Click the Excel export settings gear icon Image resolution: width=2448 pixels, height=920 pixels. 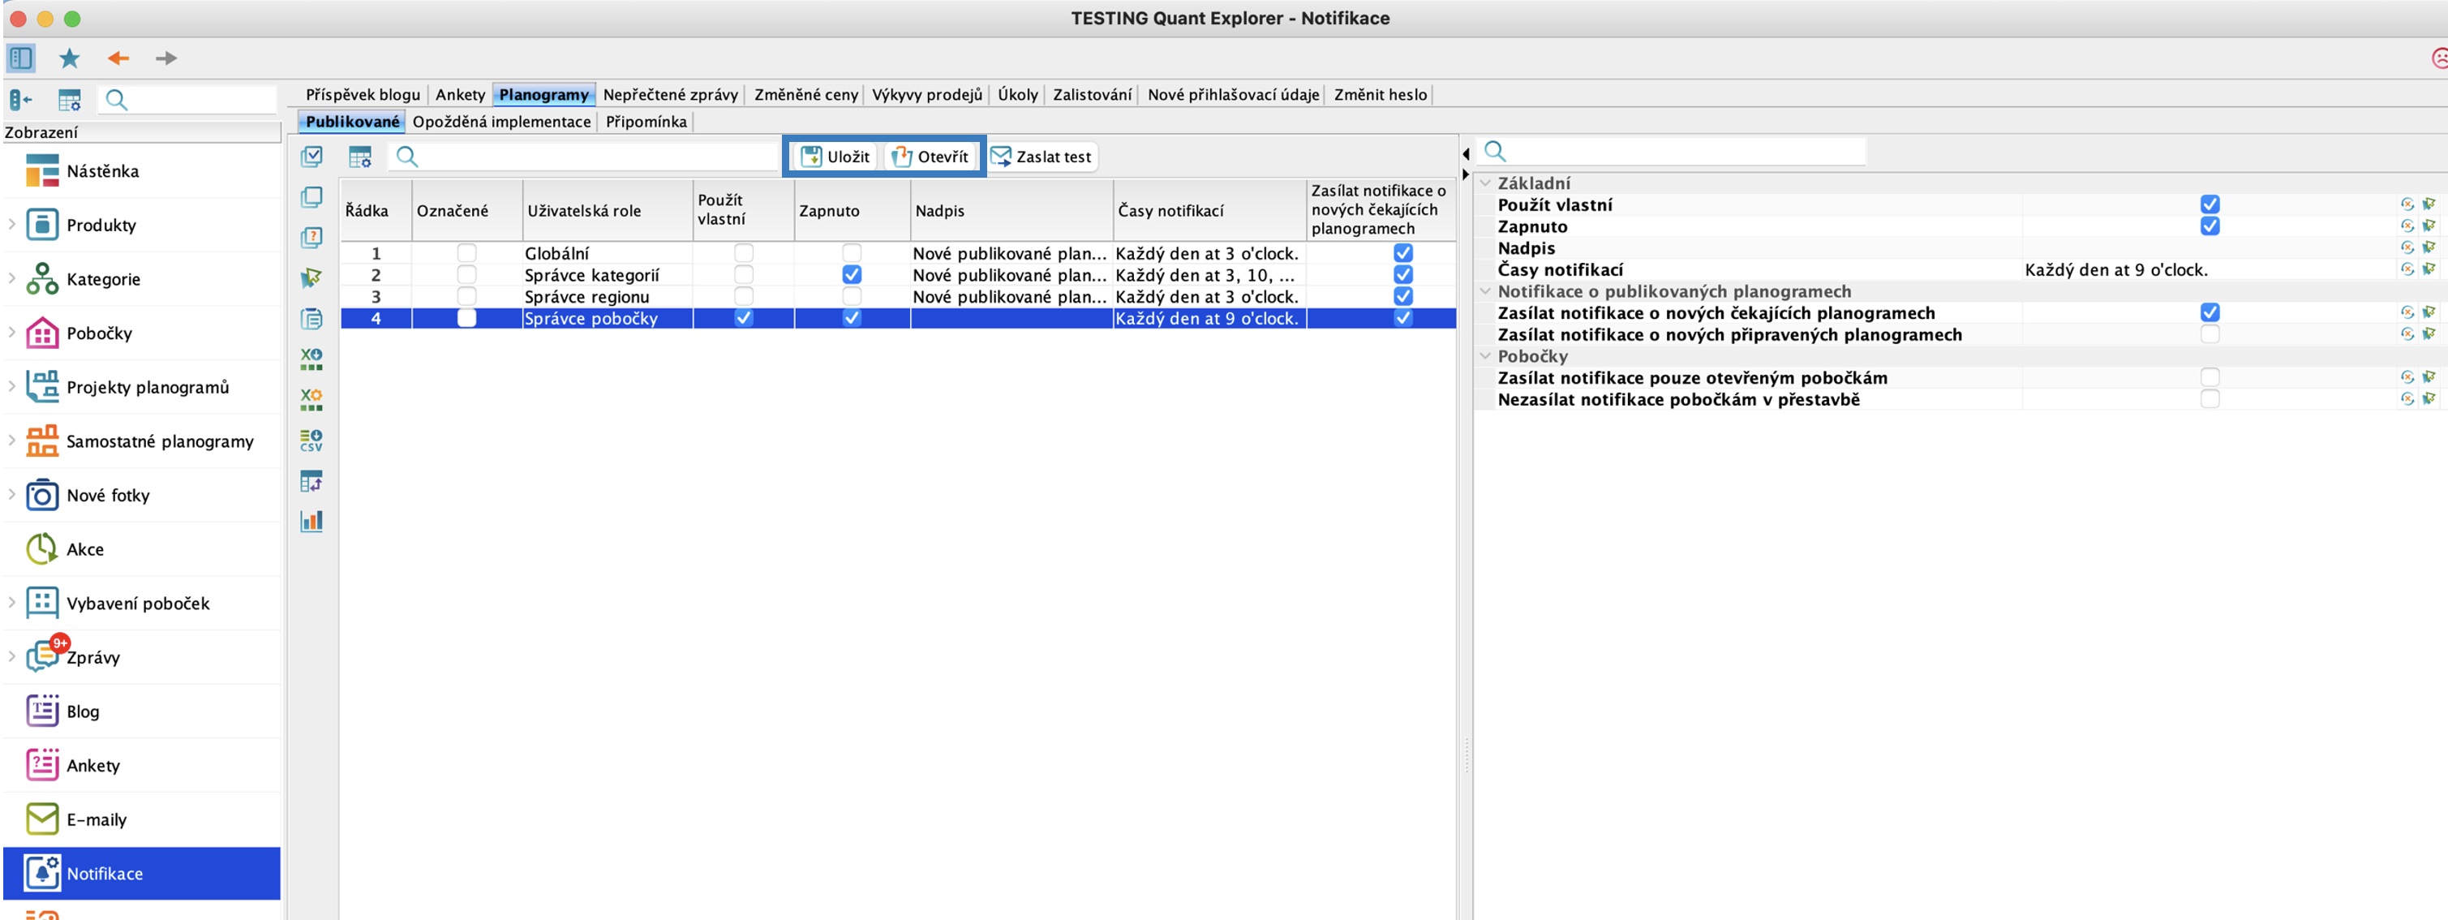click(x=311, y=399)
